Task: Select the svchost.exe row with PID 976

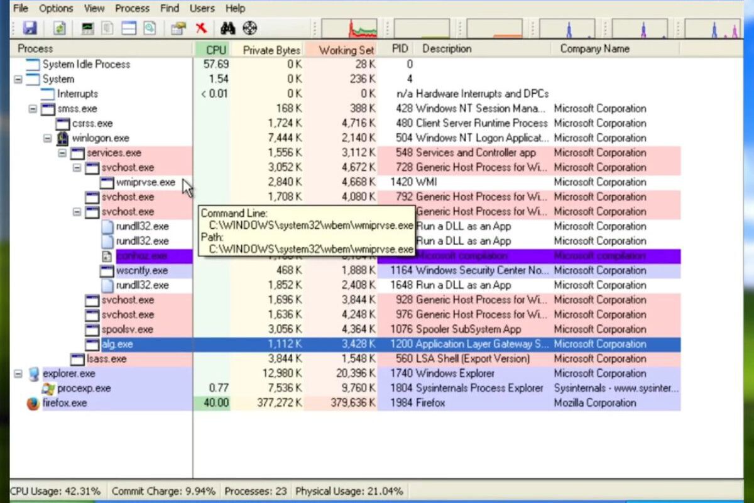Action: click(x=346, y=315)
